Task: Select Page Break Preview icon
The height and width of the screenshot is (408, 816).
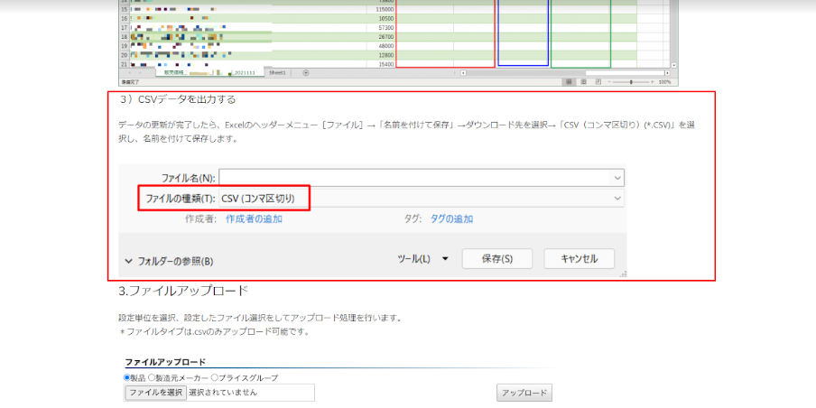Action: pyautogui.click(x=597, y=81)
